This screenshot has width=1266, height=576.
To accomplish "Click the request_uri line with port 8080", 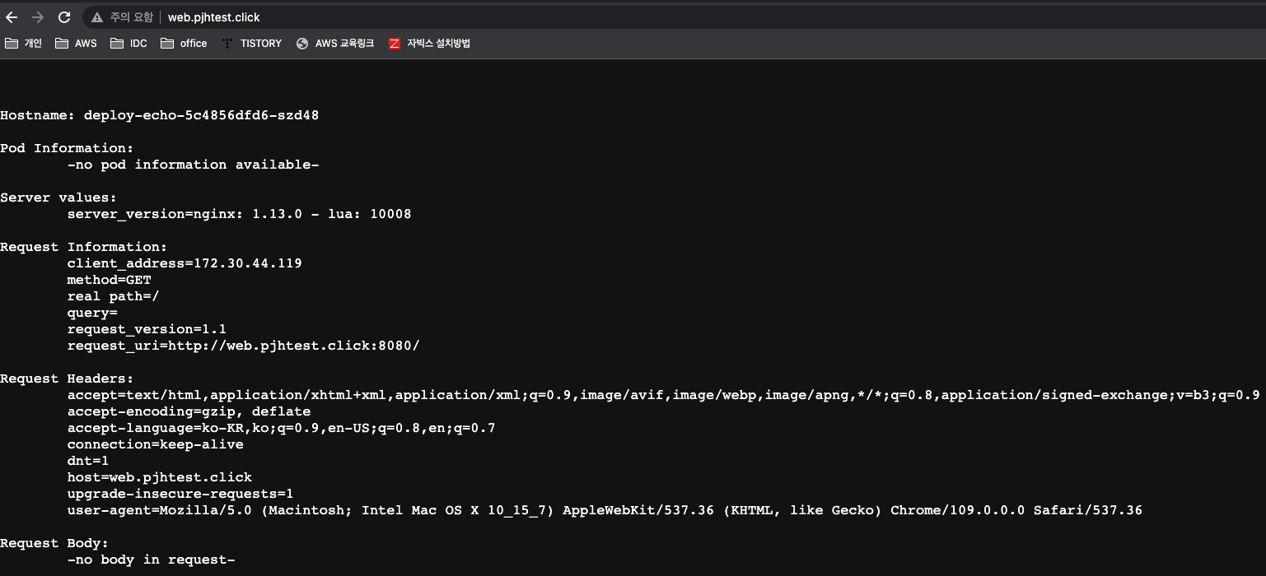I will click(244, 346).
